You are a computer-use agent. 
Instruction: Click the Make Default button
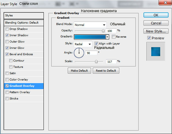pyautogui.click(x=79, y=71)
